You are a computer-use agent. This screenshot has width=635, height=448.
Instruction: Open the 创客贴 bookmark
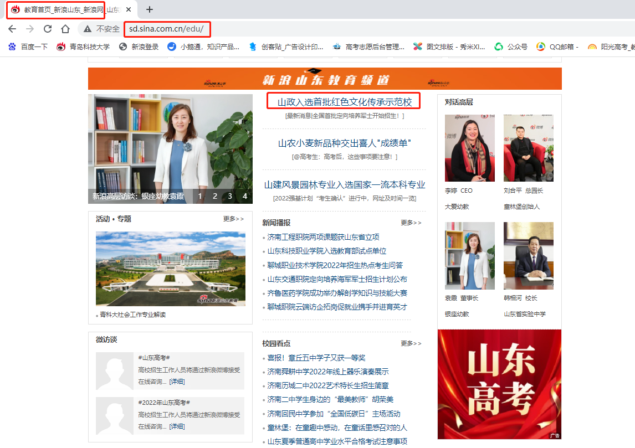[286, 47]
